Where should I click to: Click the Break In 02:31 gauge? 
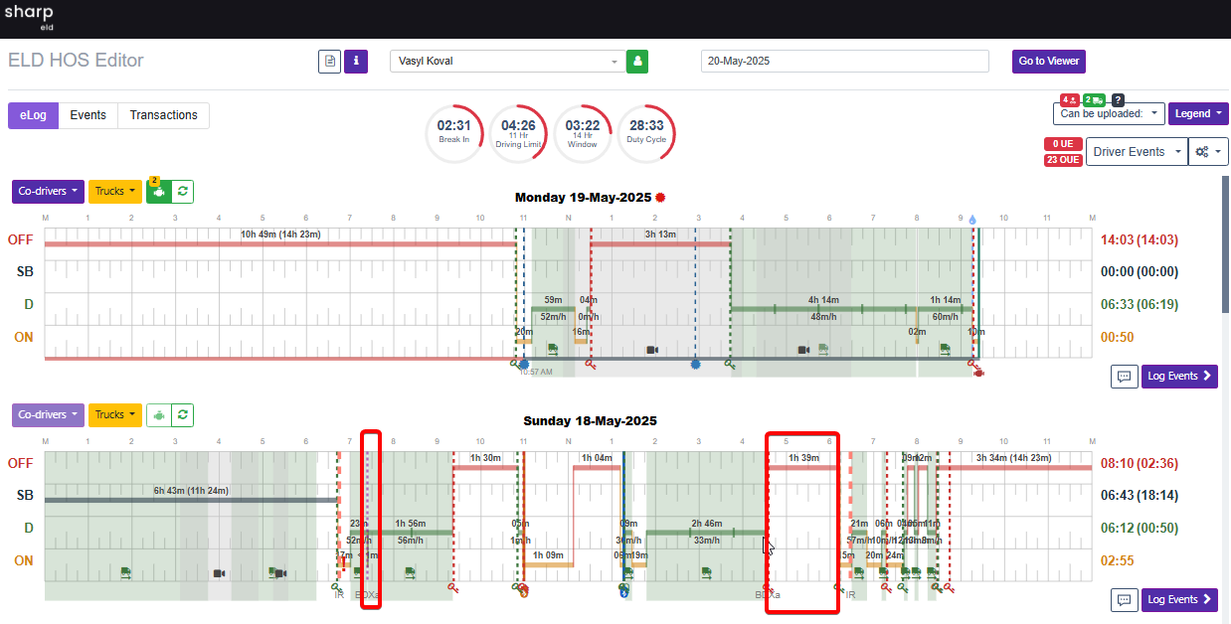454,132
